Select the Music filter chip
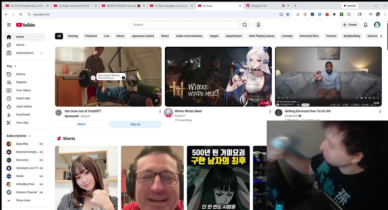This screenshot has width=388, height=210. (x=120, y=36)
